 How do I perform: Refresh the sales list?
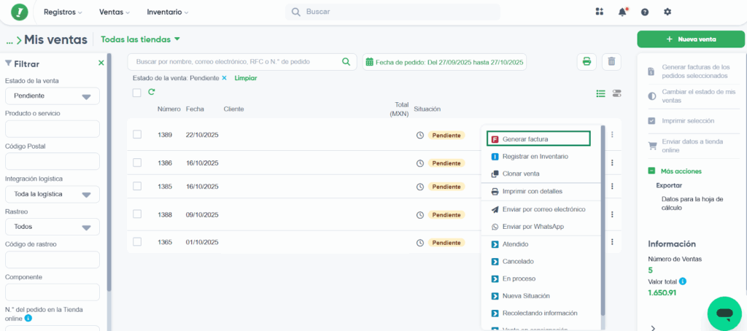(x=152, y=92)
